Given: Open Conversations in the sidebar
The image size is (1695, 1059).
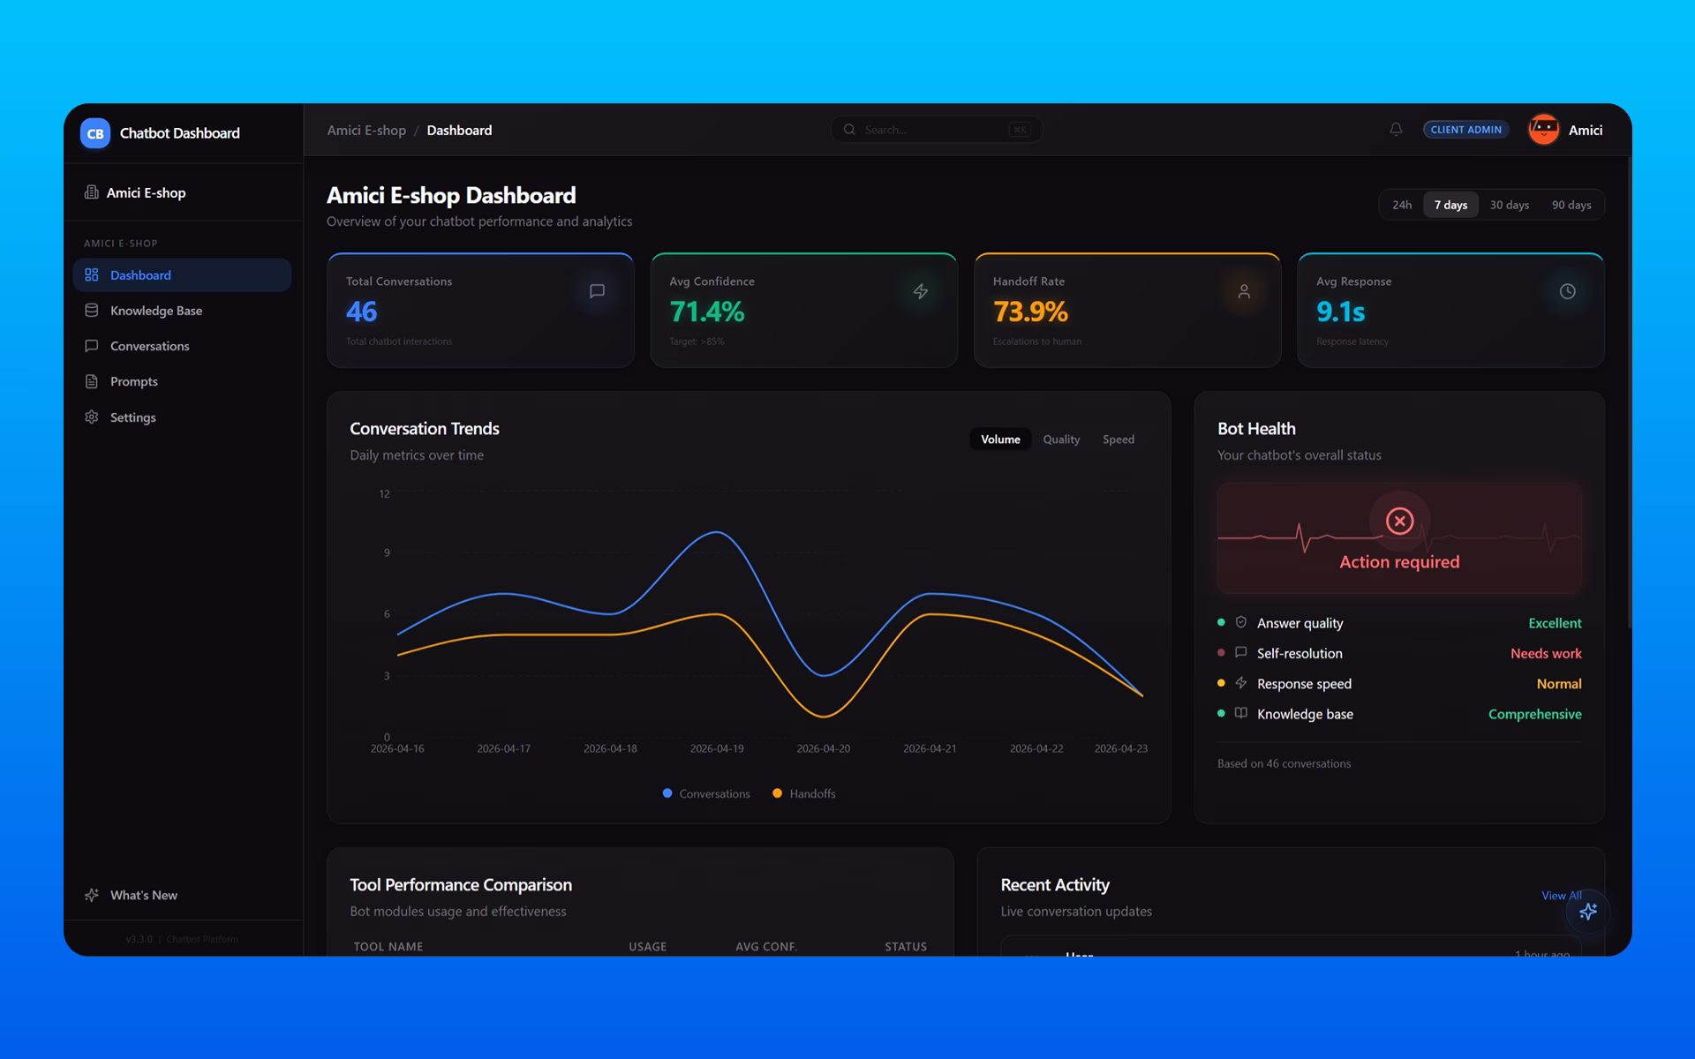Looking at the screenshot, I should [182, 346].
